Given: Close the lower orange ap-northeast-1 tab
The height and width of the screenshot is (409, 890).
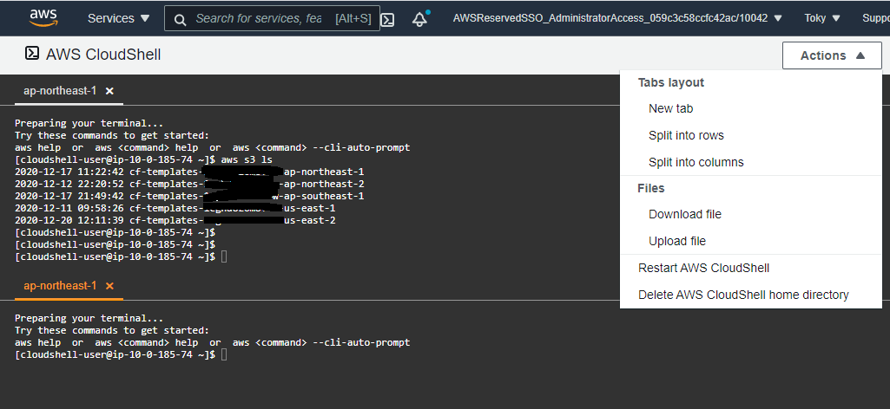Looking at the screenshot, I should [109, 285].
